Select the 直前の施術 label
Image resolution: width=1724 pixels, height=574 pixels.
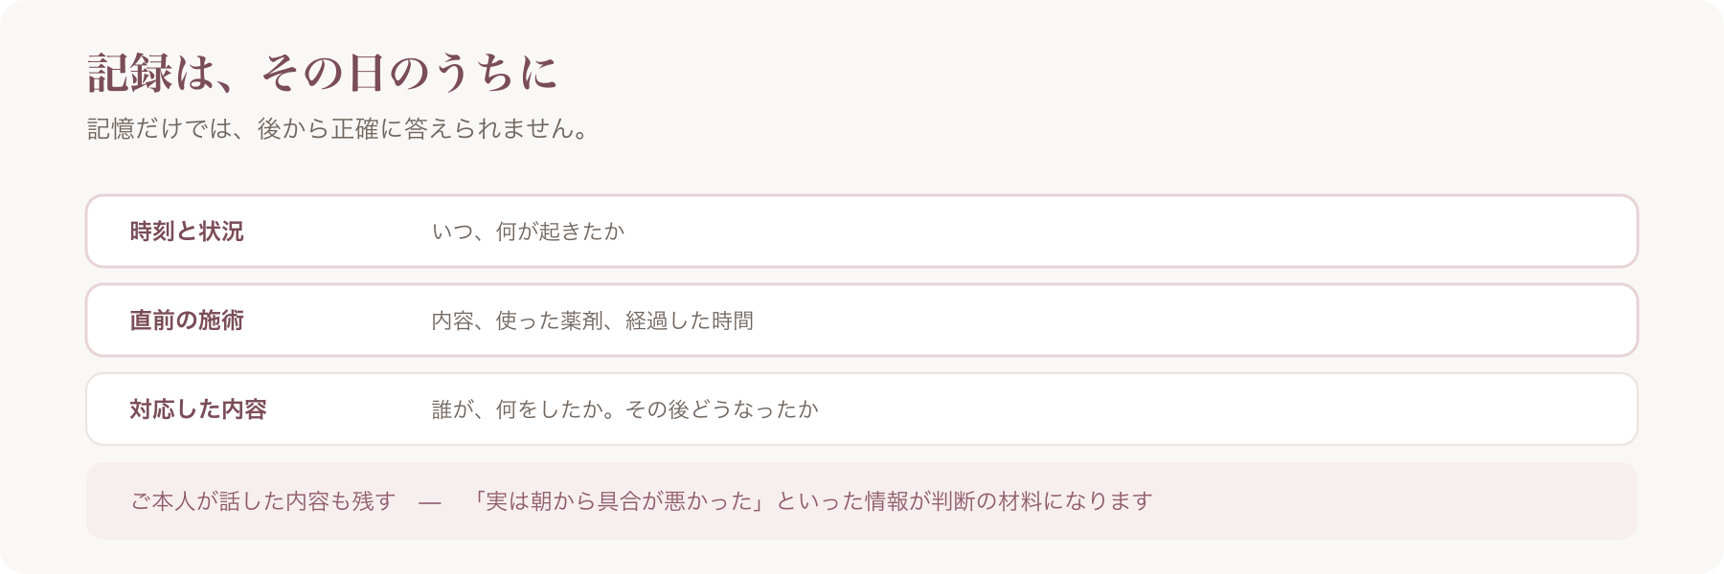[187, 320]
